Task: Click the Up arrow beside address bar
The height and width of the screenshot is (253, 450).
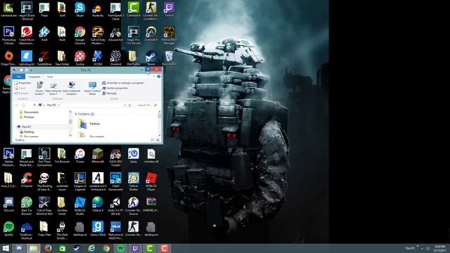Action: (34, 105)
